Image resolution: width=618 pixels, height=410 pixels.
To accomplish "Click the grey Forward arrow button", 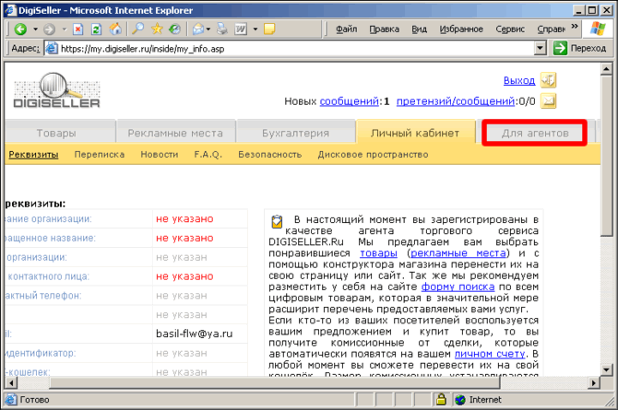I will pyautogui.click(x=49, y=29).
